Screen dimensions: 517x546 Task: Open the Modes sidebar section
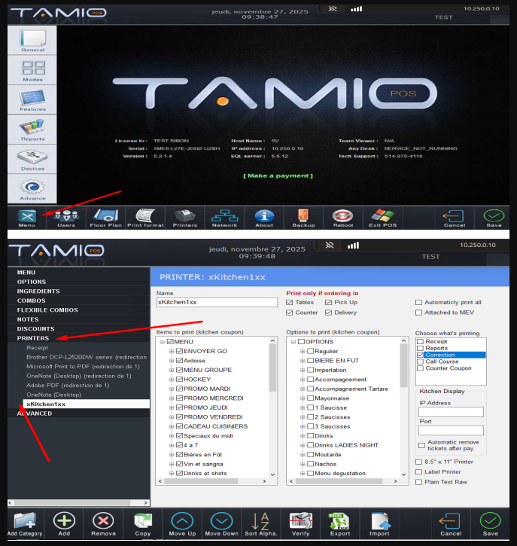pos(32,70)
